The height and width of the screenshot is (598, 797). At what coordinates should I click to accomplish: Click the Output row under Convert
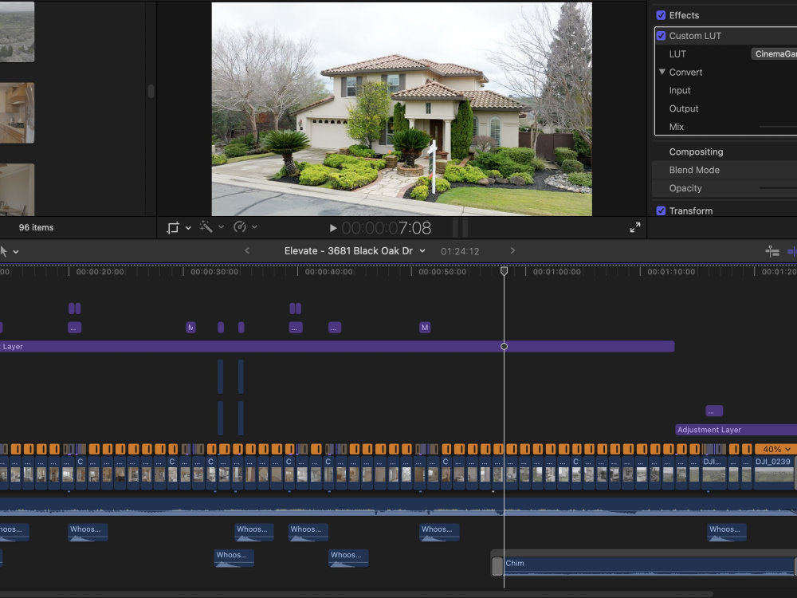724,108
